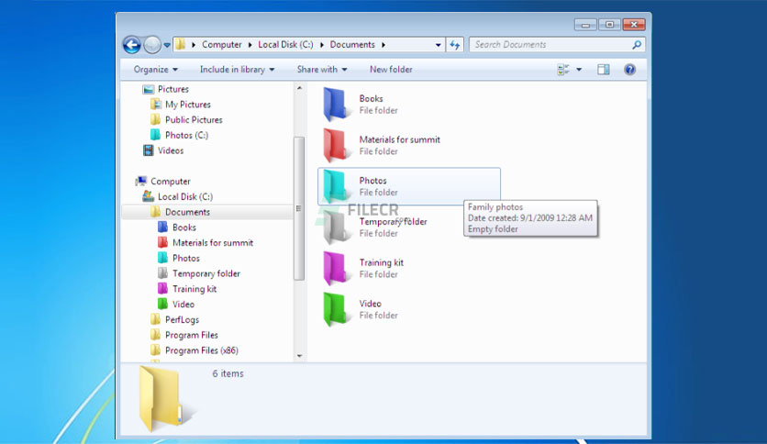This screenshot has height=444, width=767.
Task: Click the navigation pane scroll up arrow
Action: tap(299, 88)
